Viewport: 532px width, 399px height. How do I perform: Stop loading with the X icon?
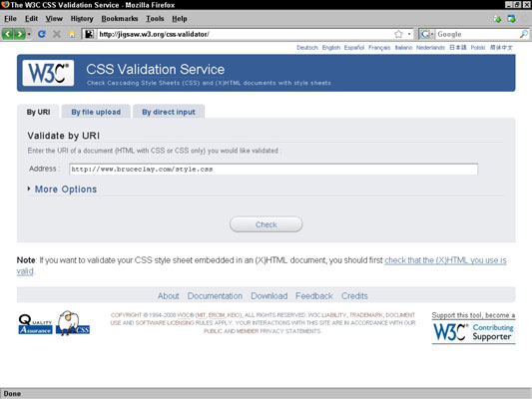[x=57, y=34]
